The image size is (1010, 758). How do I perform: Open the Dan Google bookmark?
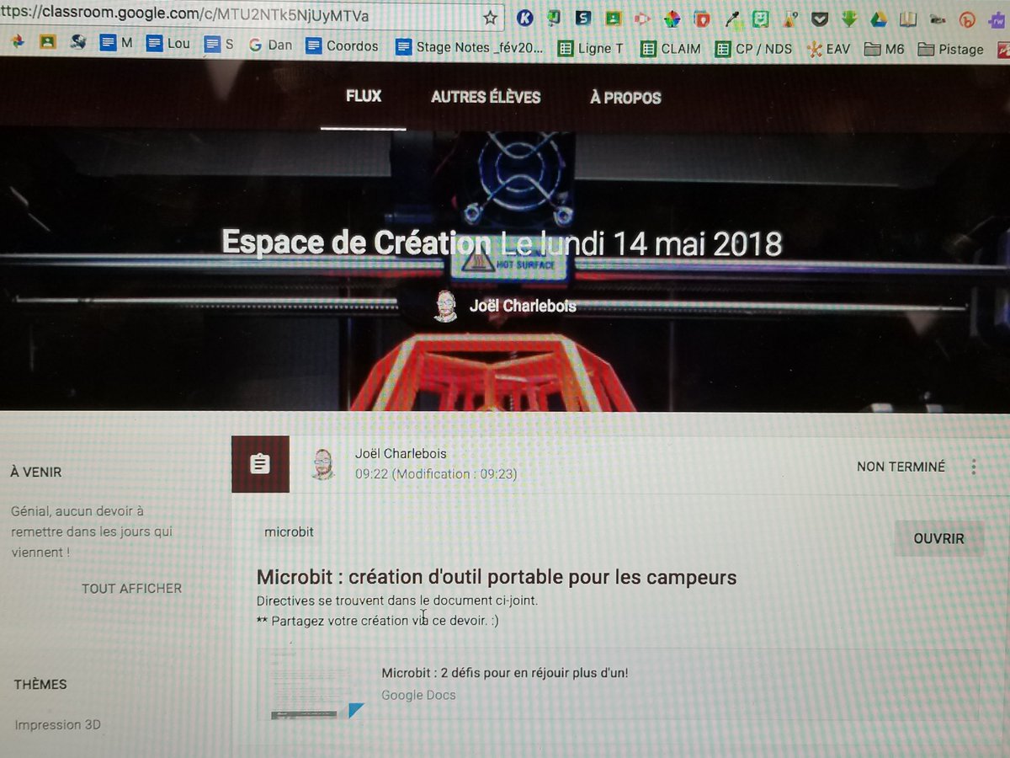click(270, 45)
